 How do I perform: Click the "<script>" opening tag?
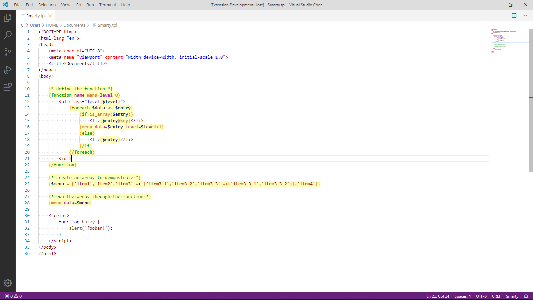59,215
